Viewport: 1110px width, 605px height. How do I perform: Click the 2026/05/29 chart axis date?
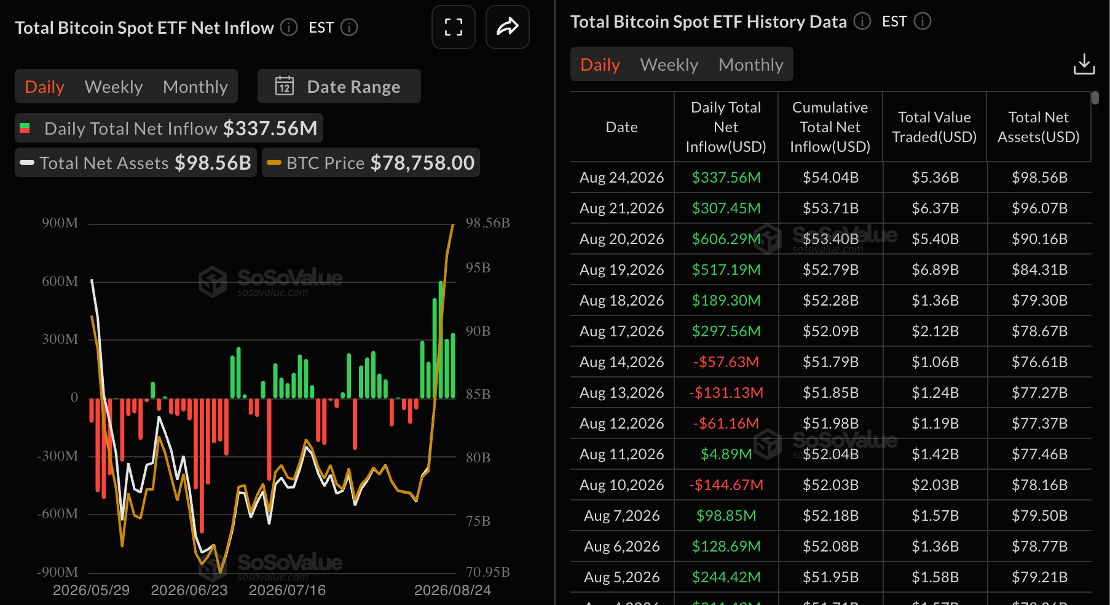coord(91,590)
